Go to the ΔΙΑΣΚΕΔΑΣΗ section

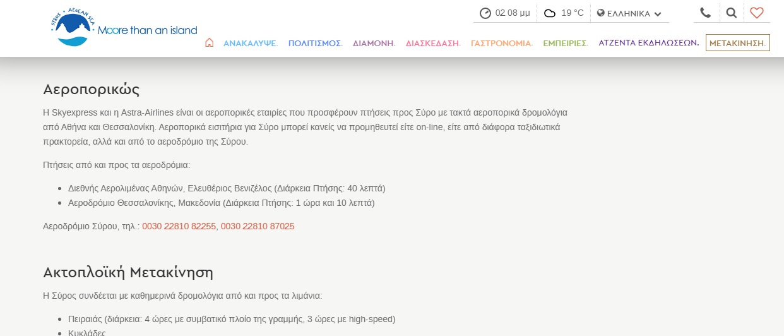click(x=433, y=43)
